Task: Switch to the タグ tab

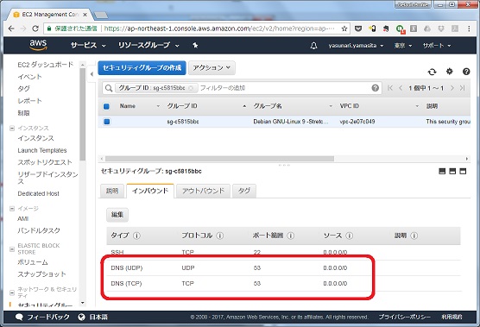Action: click(x=244, y=191)
